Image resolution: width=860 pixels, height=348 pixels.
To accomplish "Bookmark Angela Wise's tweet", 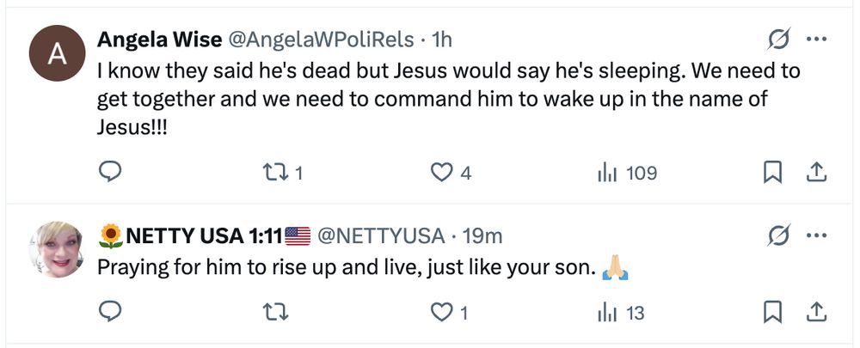I will (x=773, y=173).
